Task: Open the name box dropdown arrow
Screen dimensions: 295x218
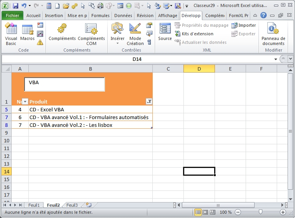Action: 276,59
